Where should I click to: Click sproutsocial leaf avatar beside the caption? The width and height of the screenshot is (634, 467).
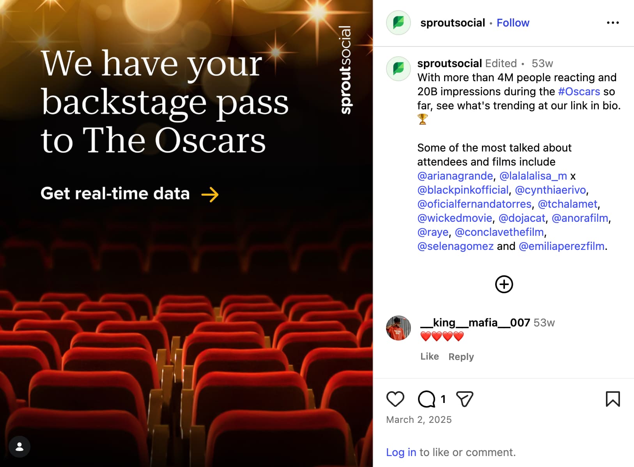[398, 69]
